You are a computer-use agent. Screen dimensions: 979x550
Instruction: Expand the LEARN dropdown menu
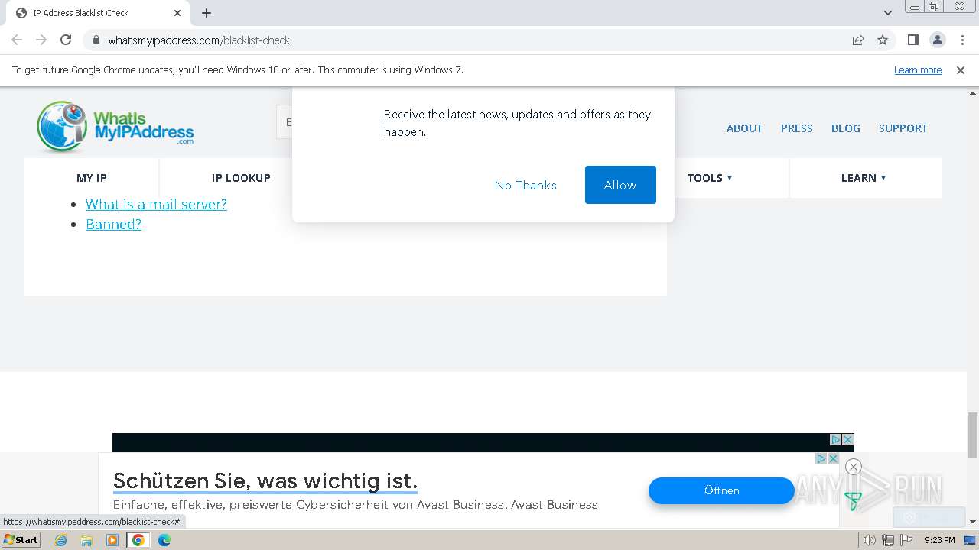[864, 178]
